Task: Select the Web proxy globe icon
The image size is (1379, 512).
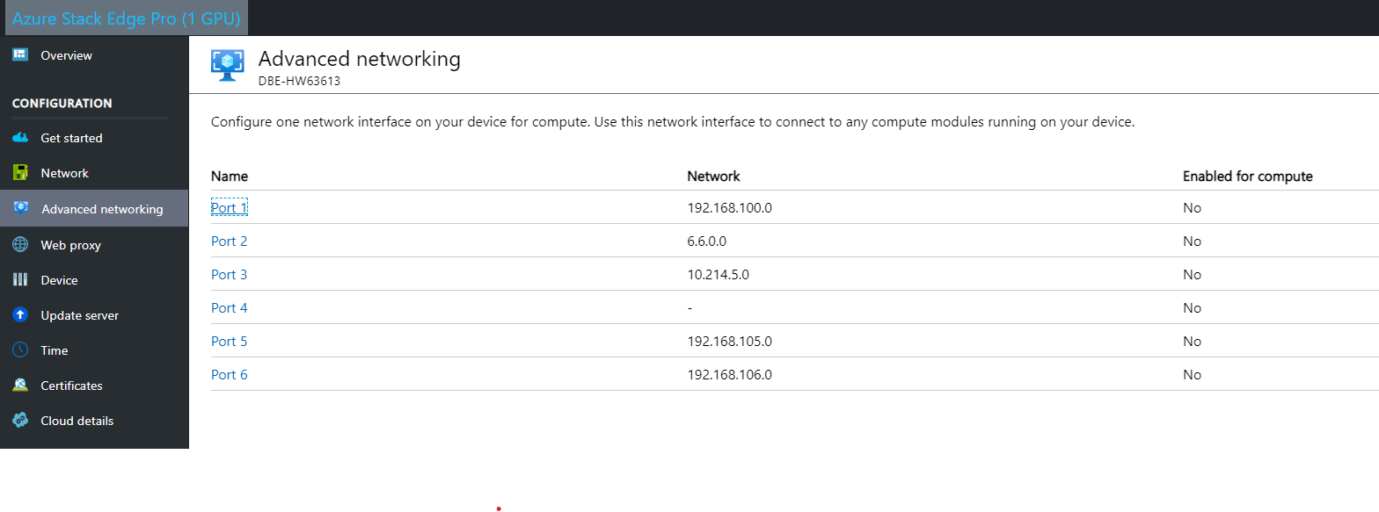Action: pos(18,244)
